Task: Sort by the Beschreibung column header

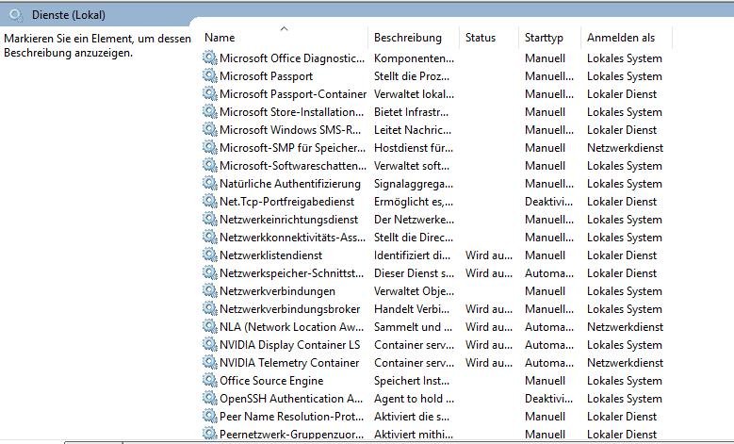Action: pyautogui.click(x=408, y=38)
